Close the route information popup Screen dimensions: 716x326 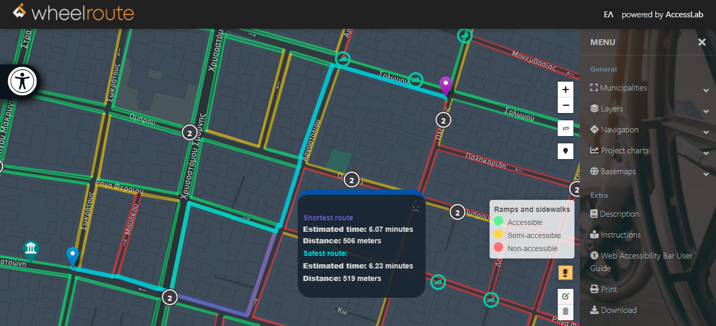(x=416, y=209)
